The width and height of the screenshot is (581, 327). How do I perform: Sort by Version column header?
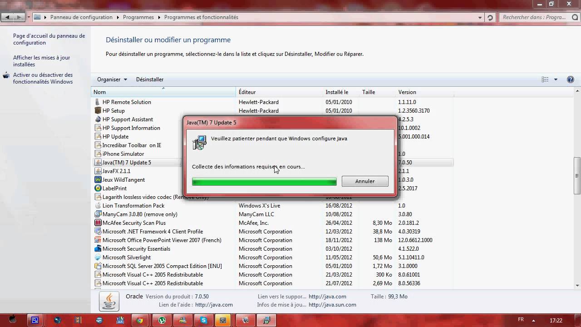(x=424, y=92)
